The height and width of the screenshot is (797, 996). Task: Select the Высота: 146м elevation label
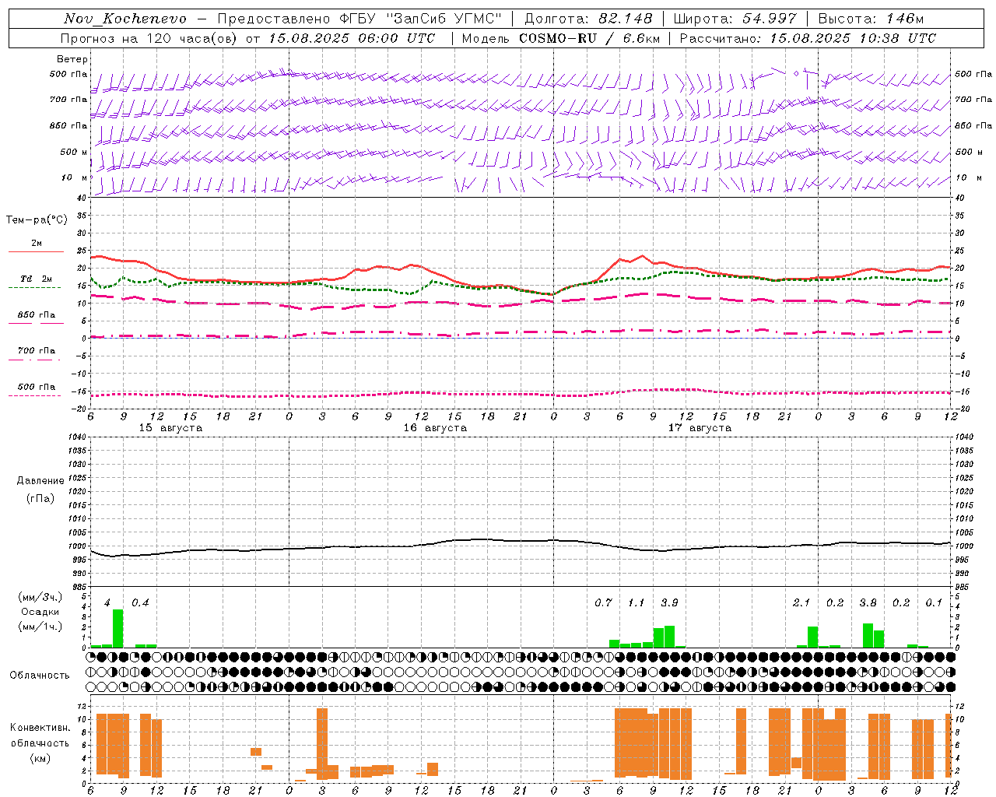coord(871,19)
